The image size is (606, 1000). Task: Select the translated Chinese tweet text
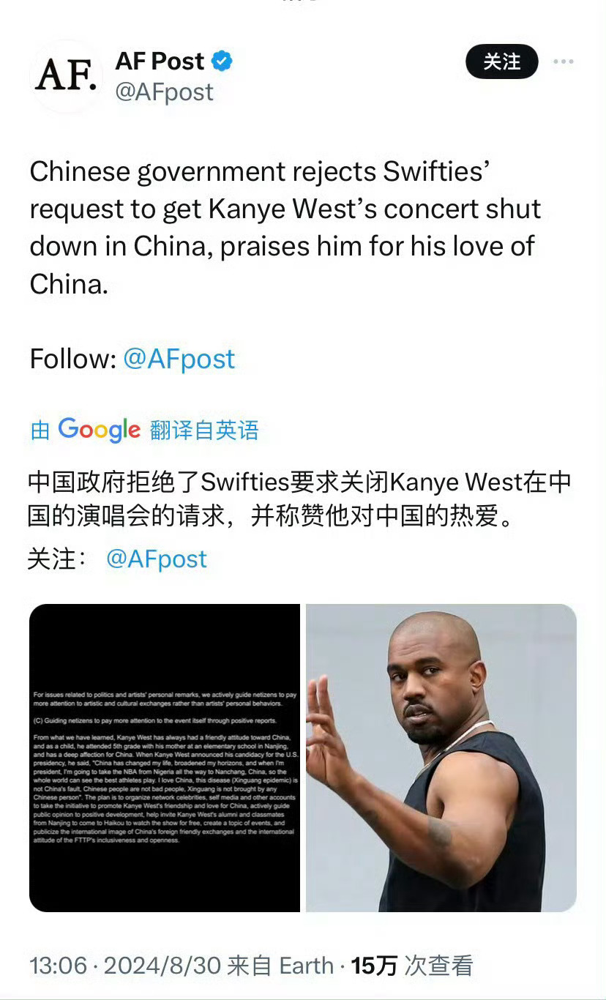point(299,500)
